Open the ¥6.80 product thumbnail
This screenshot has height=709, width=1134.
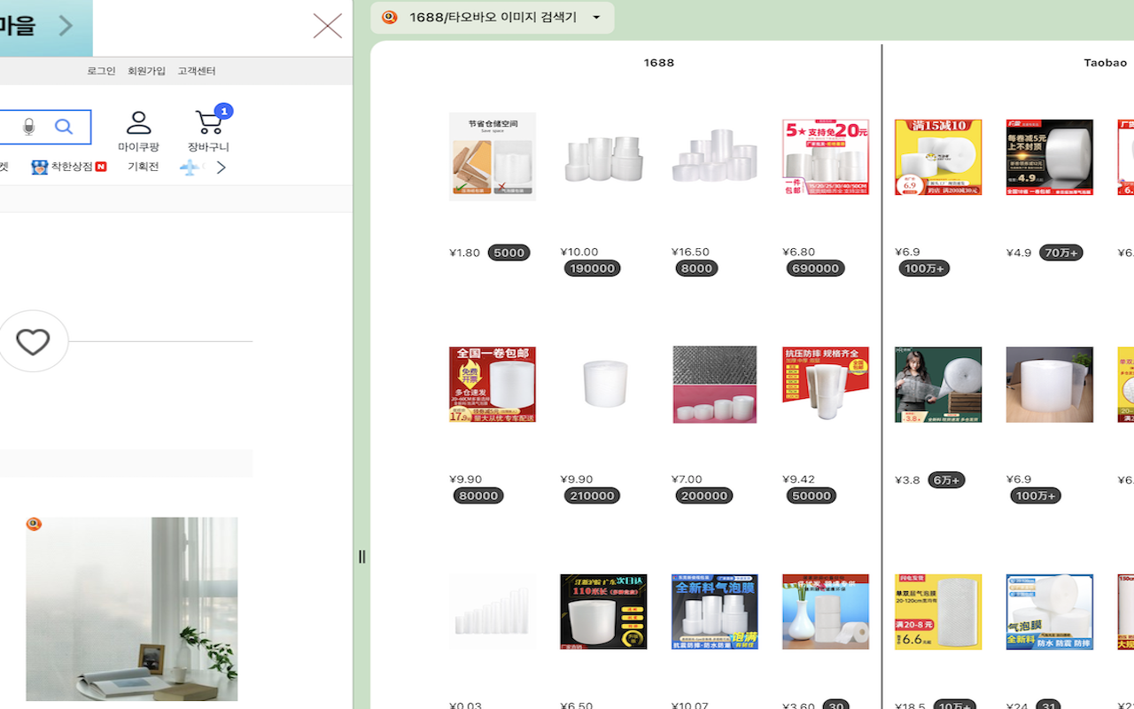(826, 157)
